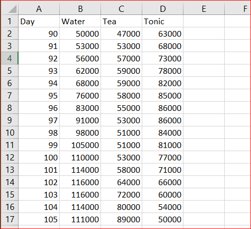
Task: Select Tonic value 82000
Action: coord(163,83)
